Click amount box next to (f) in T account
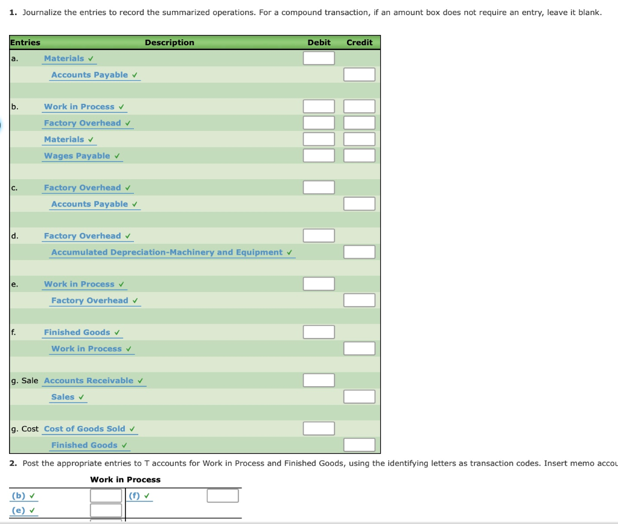The image size is (618, 528). click(x=223, y=495)
